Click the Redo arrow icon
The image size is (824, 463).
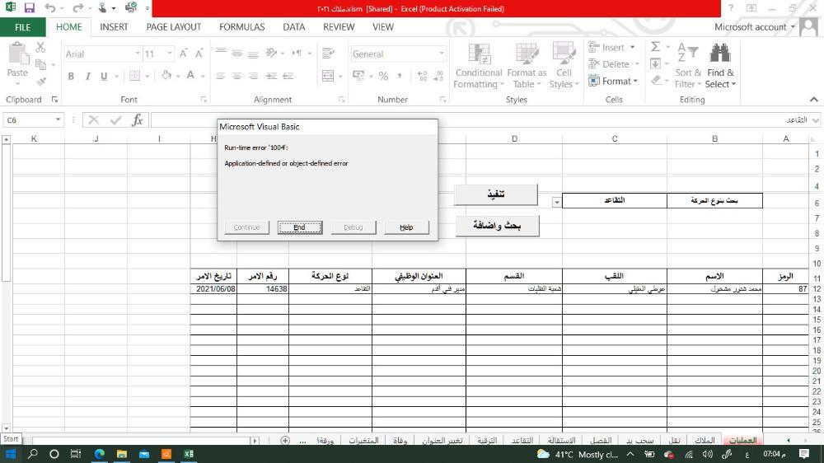[77, 8]
